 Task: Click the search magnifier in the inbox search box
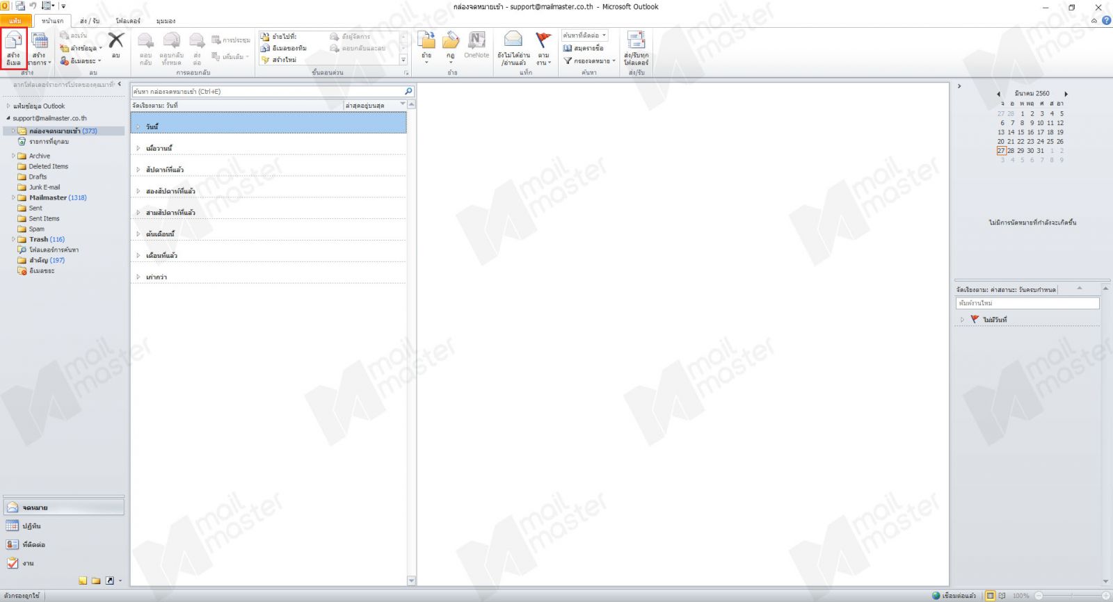(408, 91)
